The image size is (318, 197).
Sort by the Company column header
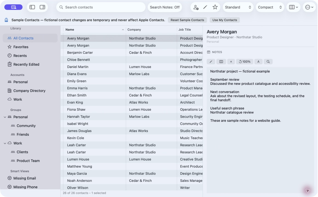151,30
